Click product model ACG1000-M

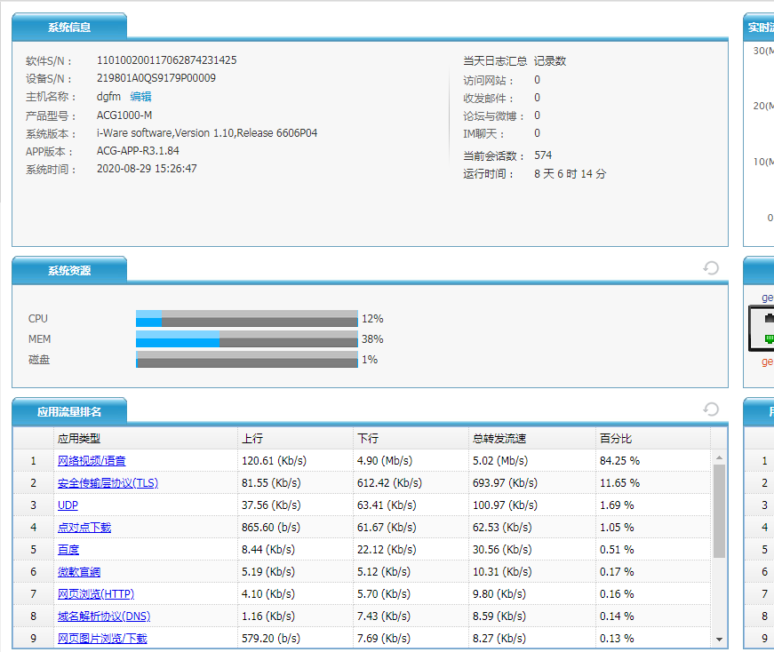[124, 115]
